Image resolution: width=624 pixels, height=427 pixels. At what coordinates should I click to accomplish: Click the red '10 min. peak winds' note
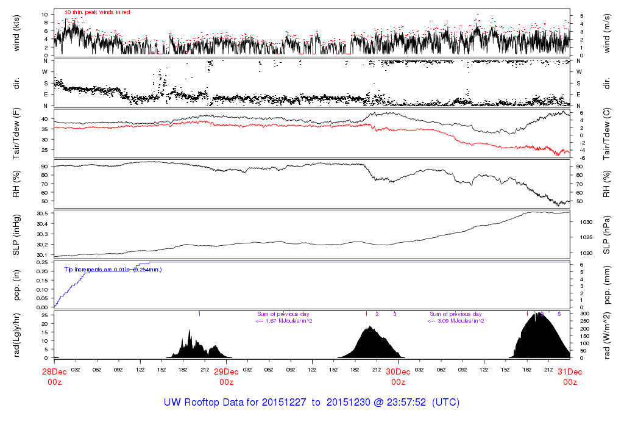click(x=97, y=12)
